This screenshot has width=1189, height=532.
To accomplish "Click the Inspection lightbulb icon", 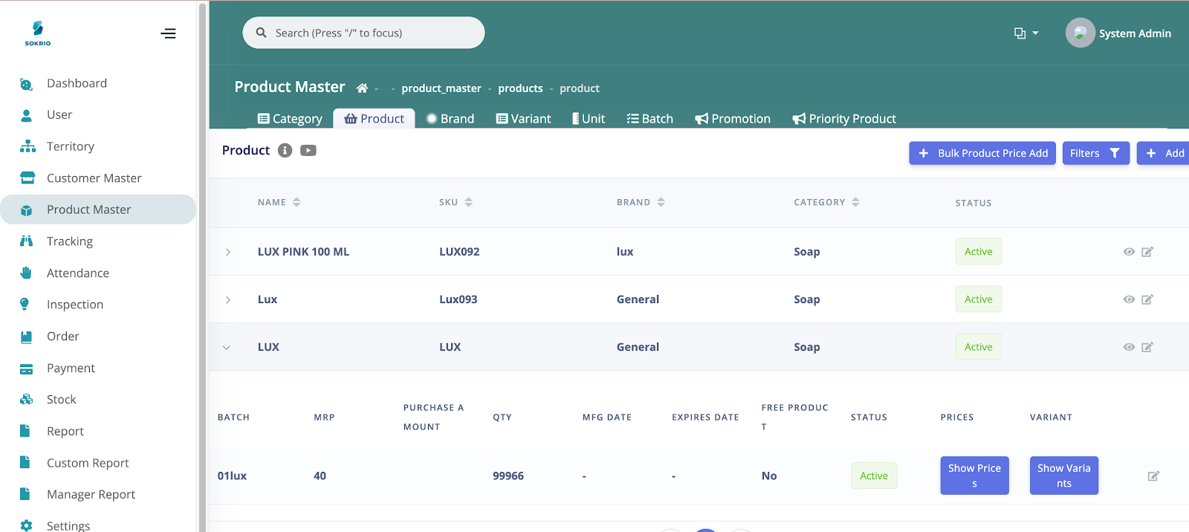I will click(25, 305).
